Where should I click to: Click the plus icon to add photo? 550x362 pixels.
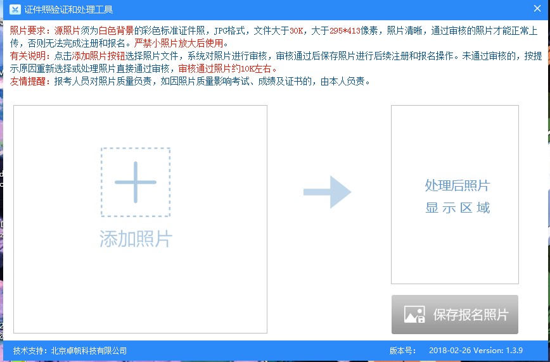click(x=136, y=182)
